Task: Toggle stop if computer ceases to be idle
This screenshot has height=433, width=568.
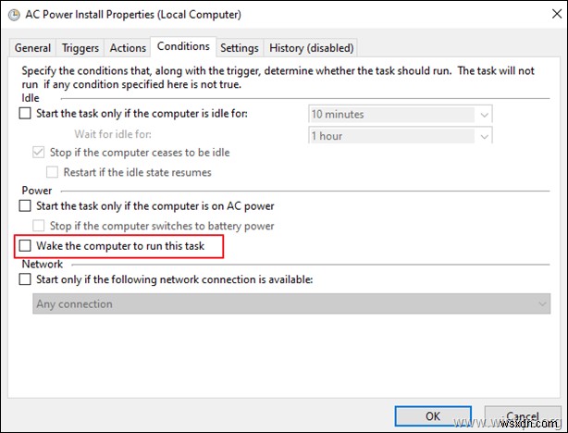Action: click(38, 153)
